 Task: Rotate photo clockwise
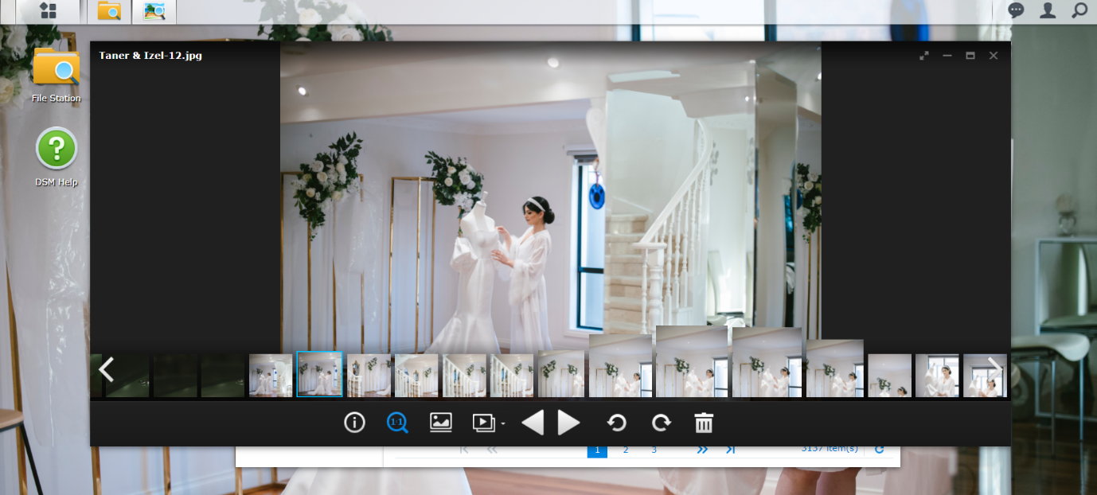[x=661, y=423]
